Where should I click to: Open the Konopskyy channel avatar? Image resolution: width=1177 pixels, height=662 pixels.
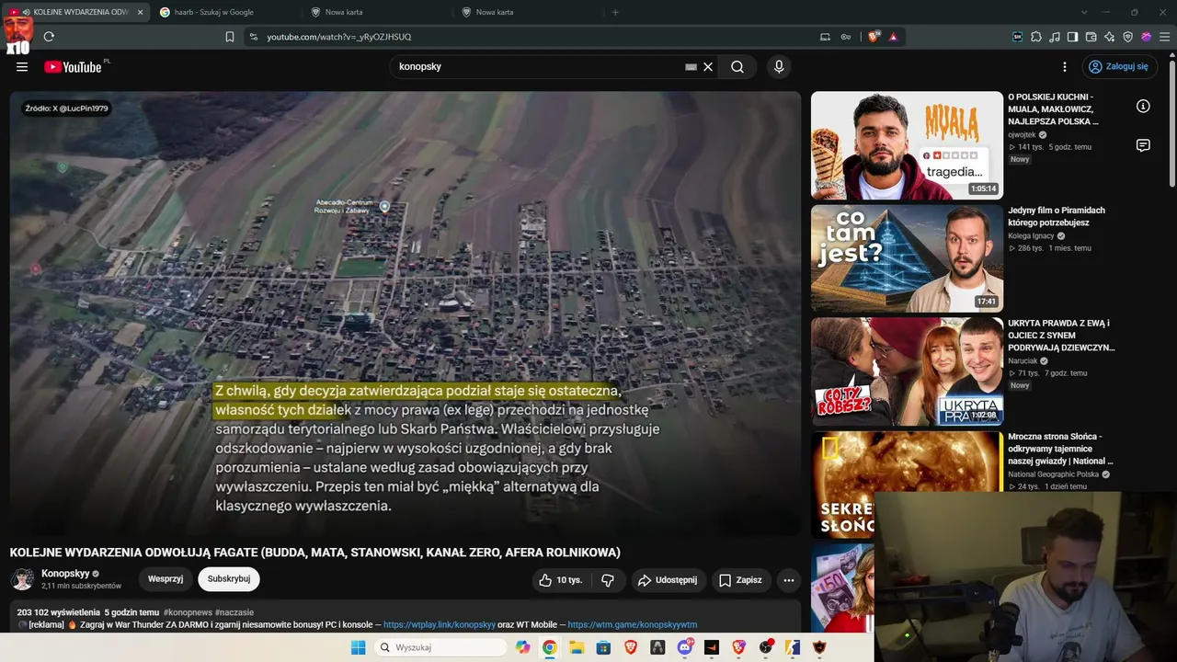[23, 579]
